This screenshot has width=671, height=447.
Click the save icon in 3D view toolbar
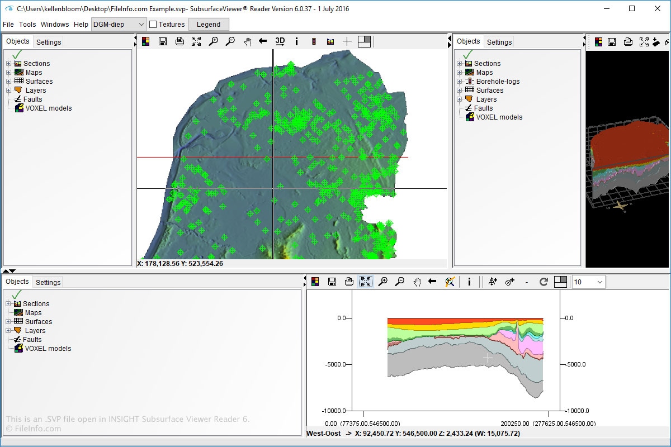point(612,41)
